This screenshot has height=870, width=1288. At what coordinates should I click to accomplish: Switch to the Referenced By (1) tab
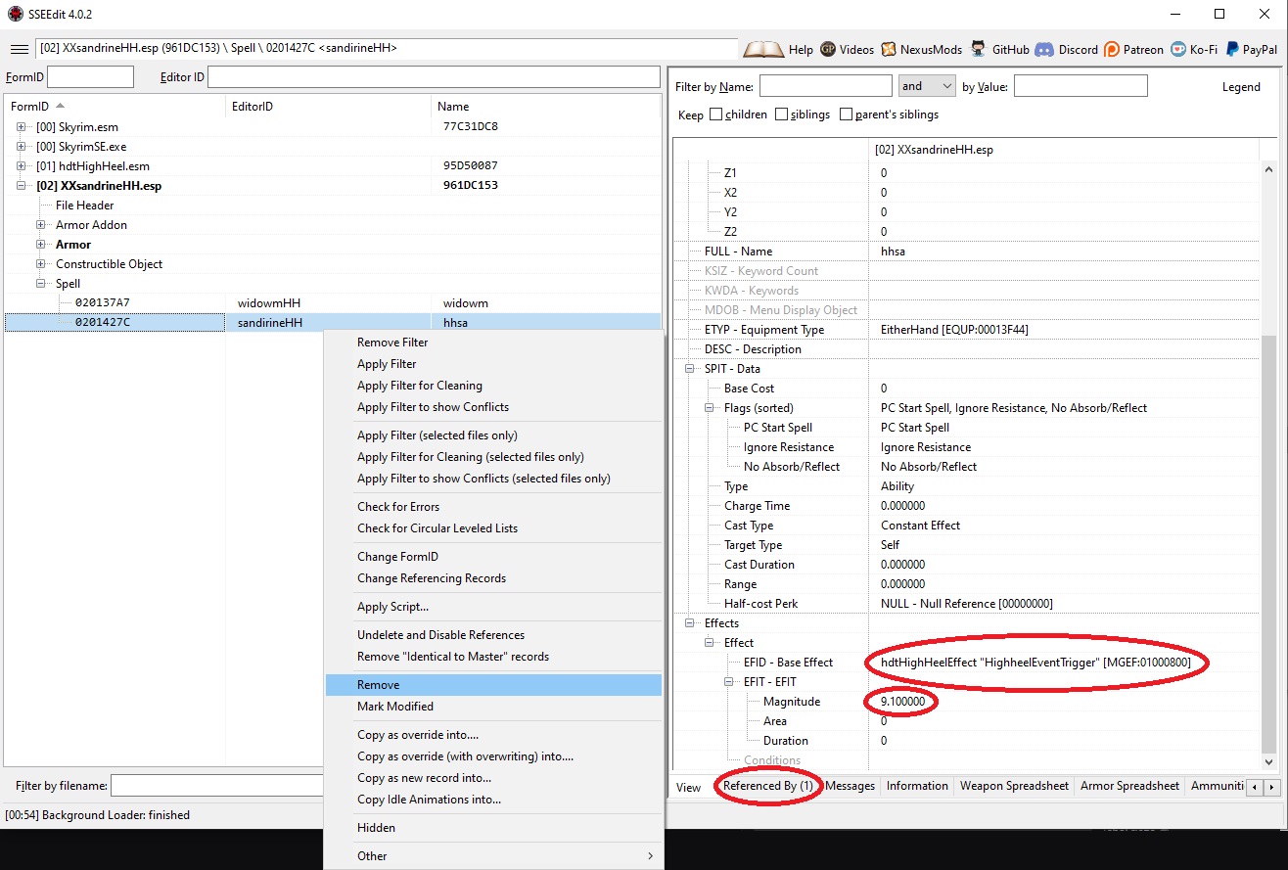click(x=768, y=786)
